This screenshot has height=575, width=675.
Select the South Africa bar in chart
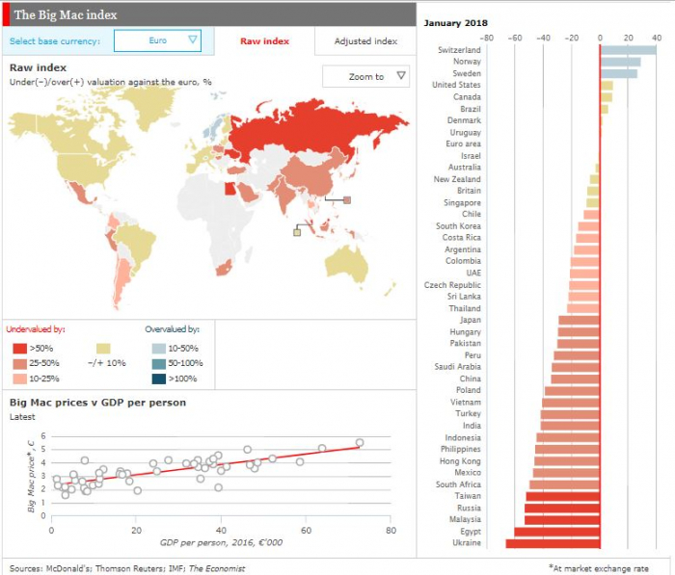565,484
